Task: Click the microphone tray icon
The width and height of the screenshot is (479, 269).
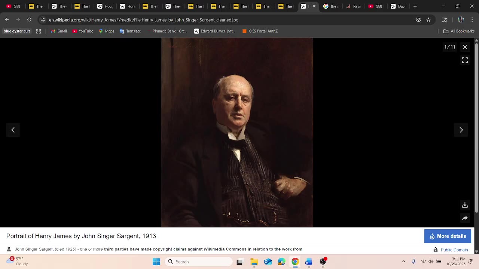Action: click(414, 262)
